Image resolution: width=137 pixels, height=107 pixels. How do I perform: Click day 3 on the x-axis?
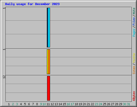click(17, 104)
